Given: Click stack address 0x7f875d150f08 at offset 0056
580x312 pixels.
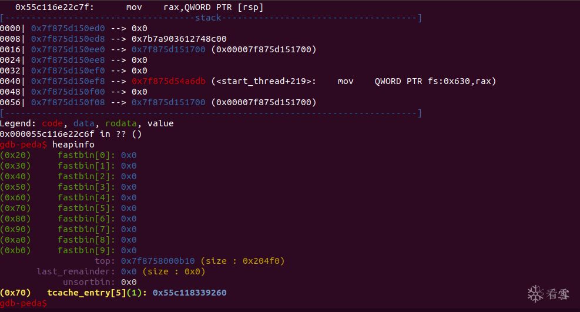Looking at the screenshot, I should (68, 102).
